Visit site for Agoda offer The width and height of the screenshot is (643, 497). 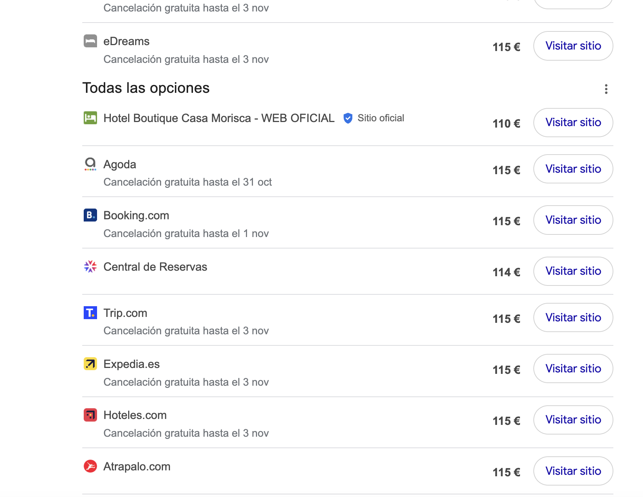coord(573,169)
